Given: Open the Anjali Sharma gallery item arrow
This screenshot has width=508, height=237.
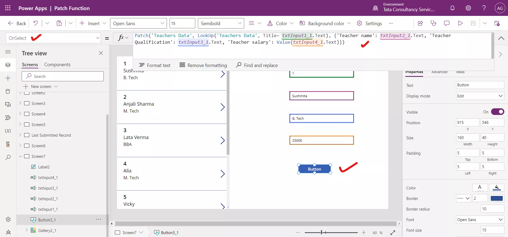Looking at the screenshot, I should click(x=223, y=107).
